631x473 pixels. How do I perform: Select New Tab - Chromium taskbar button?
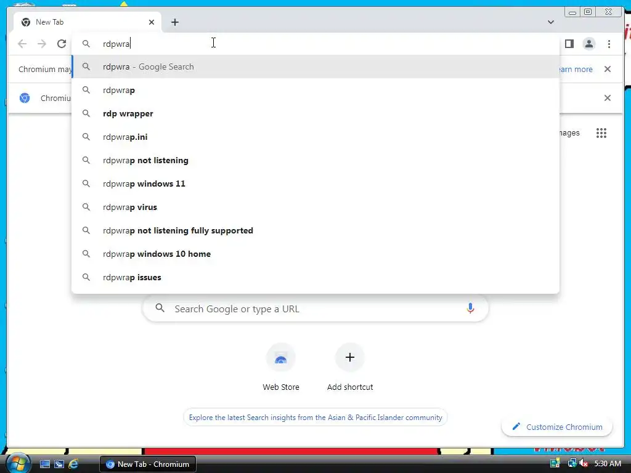[148, 464]
